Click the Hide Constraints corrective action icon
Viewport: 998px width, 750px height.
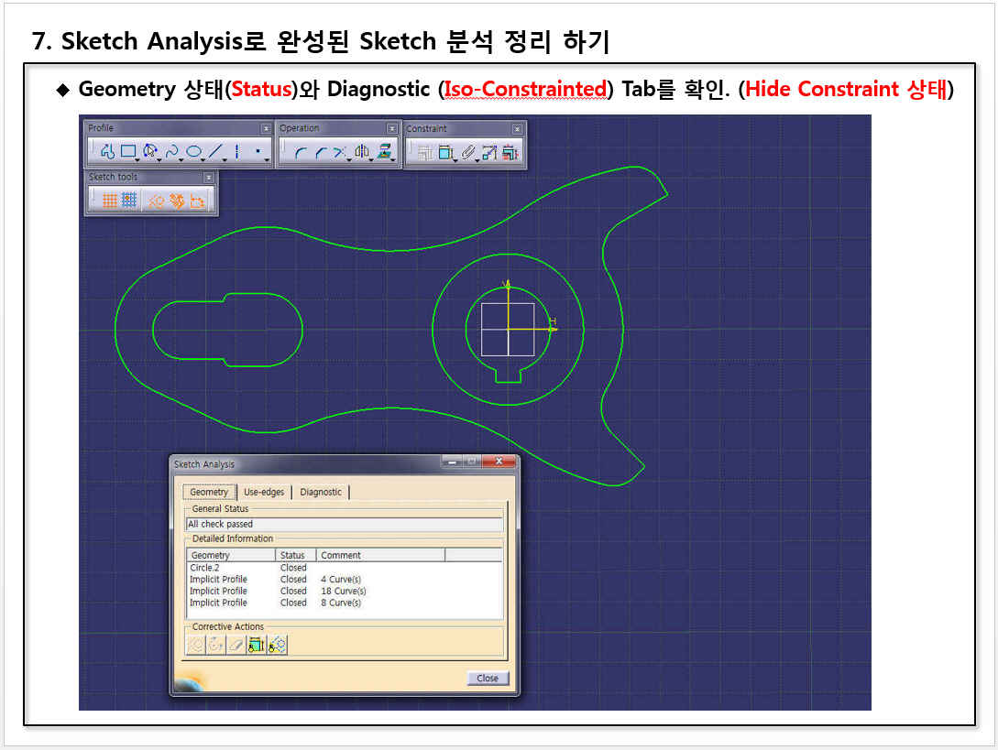pos(257,646)
